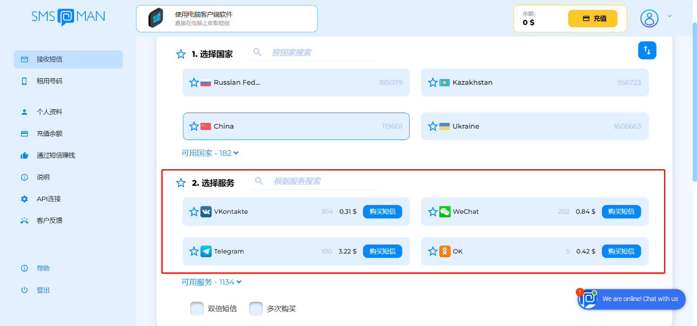The width and height of the screenshot is (697, 326).
Task: Star the Telegram service as favorite
Action: [x=194, y=251]
